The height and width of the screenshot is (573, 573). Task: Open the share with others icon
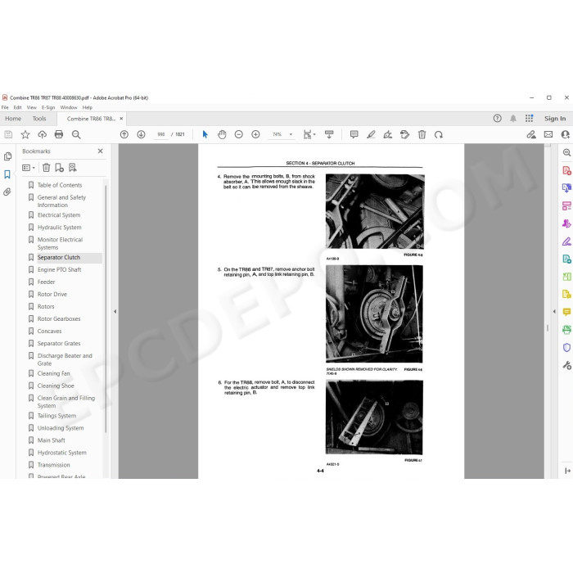tap(566, 134)
